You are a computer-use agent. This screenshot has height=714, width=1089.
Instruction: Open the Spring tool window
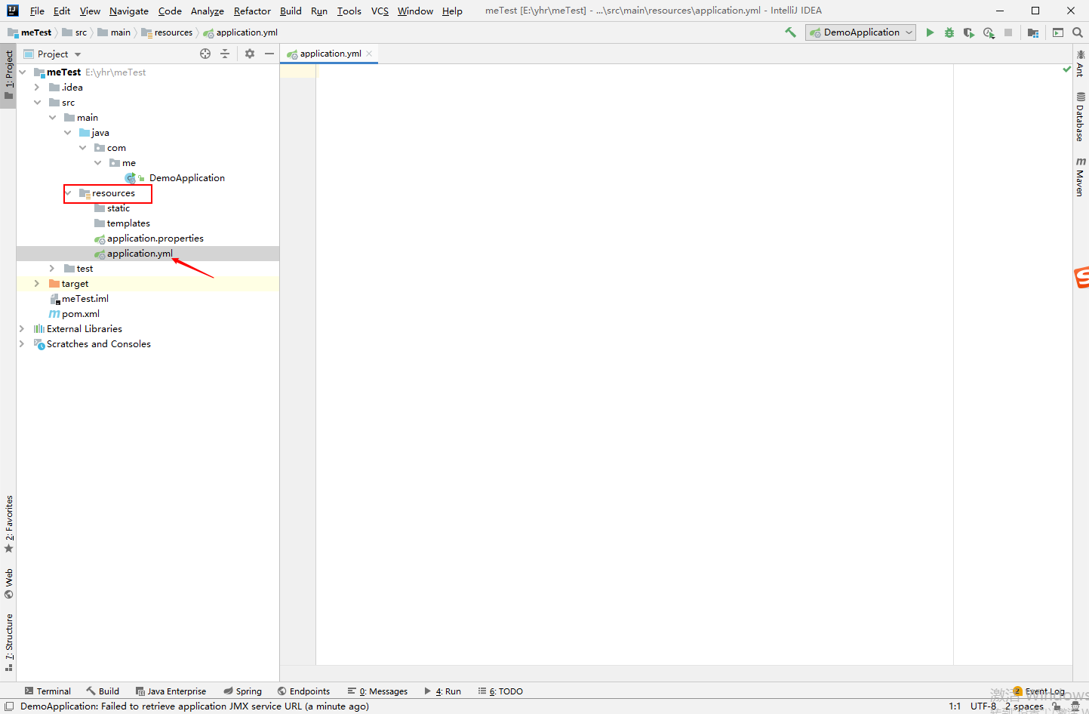pyautogui.click(x=242, y=691)
